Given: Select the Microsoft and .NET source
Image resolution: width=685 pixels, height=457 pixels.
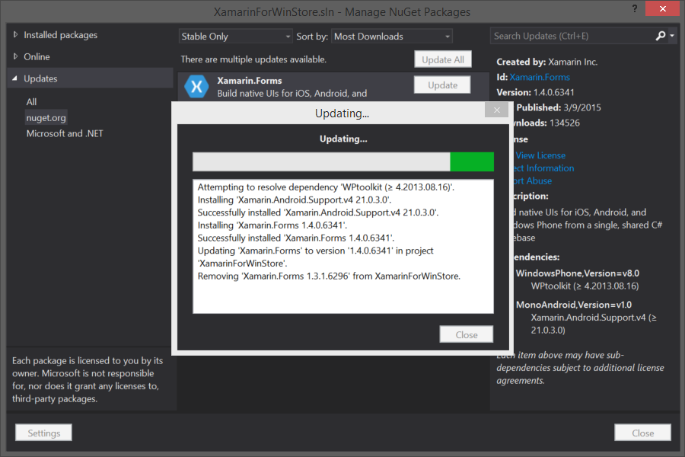Looking at the screenshot, I should (x=65, y=133).
